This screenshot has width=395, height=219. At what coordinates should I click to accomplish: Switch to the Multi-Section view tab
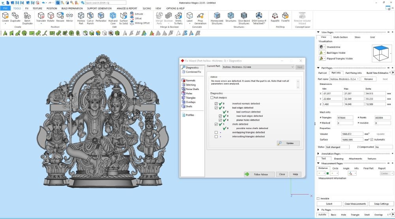pos(340,37)
